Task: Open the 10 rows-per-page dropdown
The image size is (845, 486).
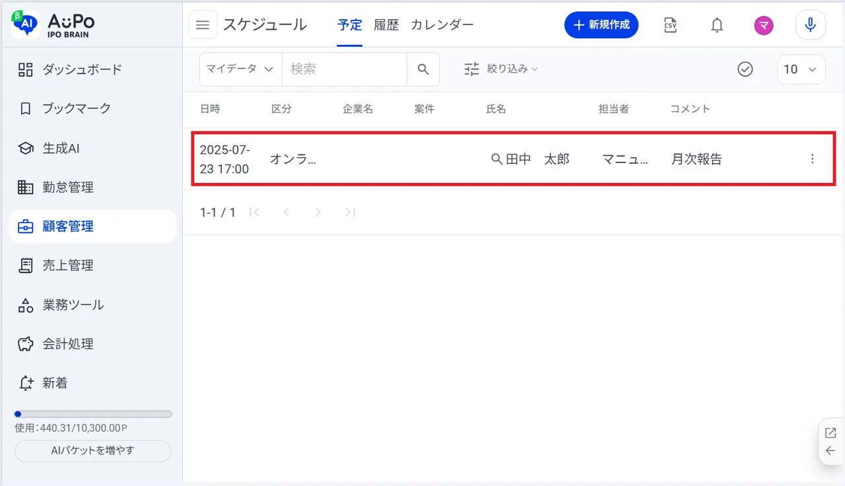Action: click(x=801, y=69)
